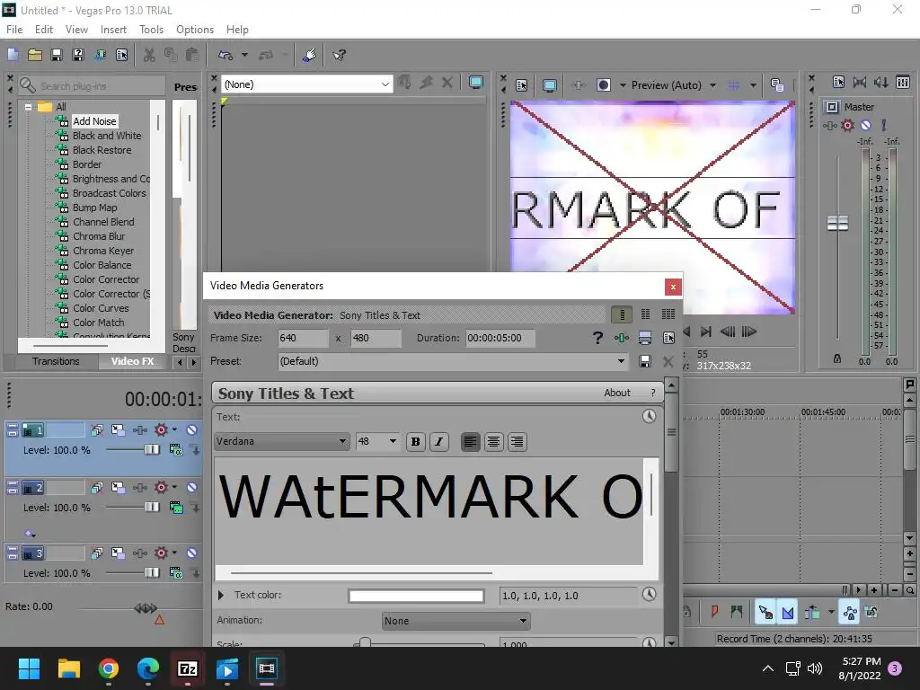
Task: Copy snapshot to clipboard icon in preview
Action: click(777, 85)
